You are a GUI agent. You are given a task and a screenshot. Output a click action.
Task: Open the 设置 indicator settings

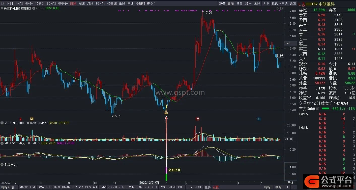[216, 187]
